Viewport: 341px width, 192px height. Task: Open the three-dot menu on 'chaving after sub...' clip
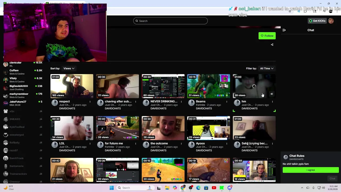pos(136,102)
